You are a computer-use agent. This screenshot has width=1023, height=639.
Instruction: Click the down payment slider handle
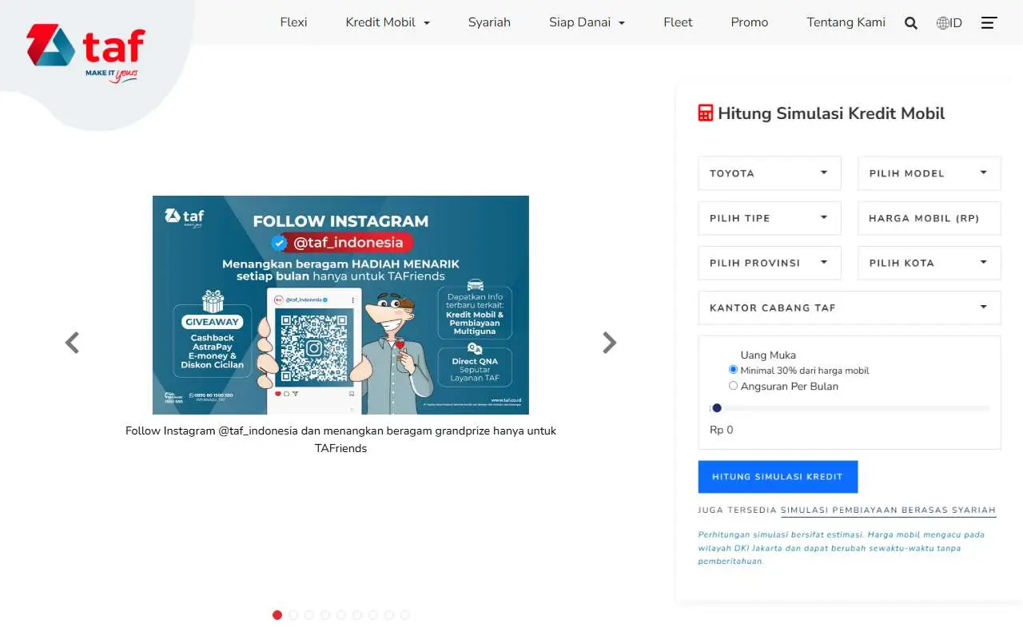717,408
